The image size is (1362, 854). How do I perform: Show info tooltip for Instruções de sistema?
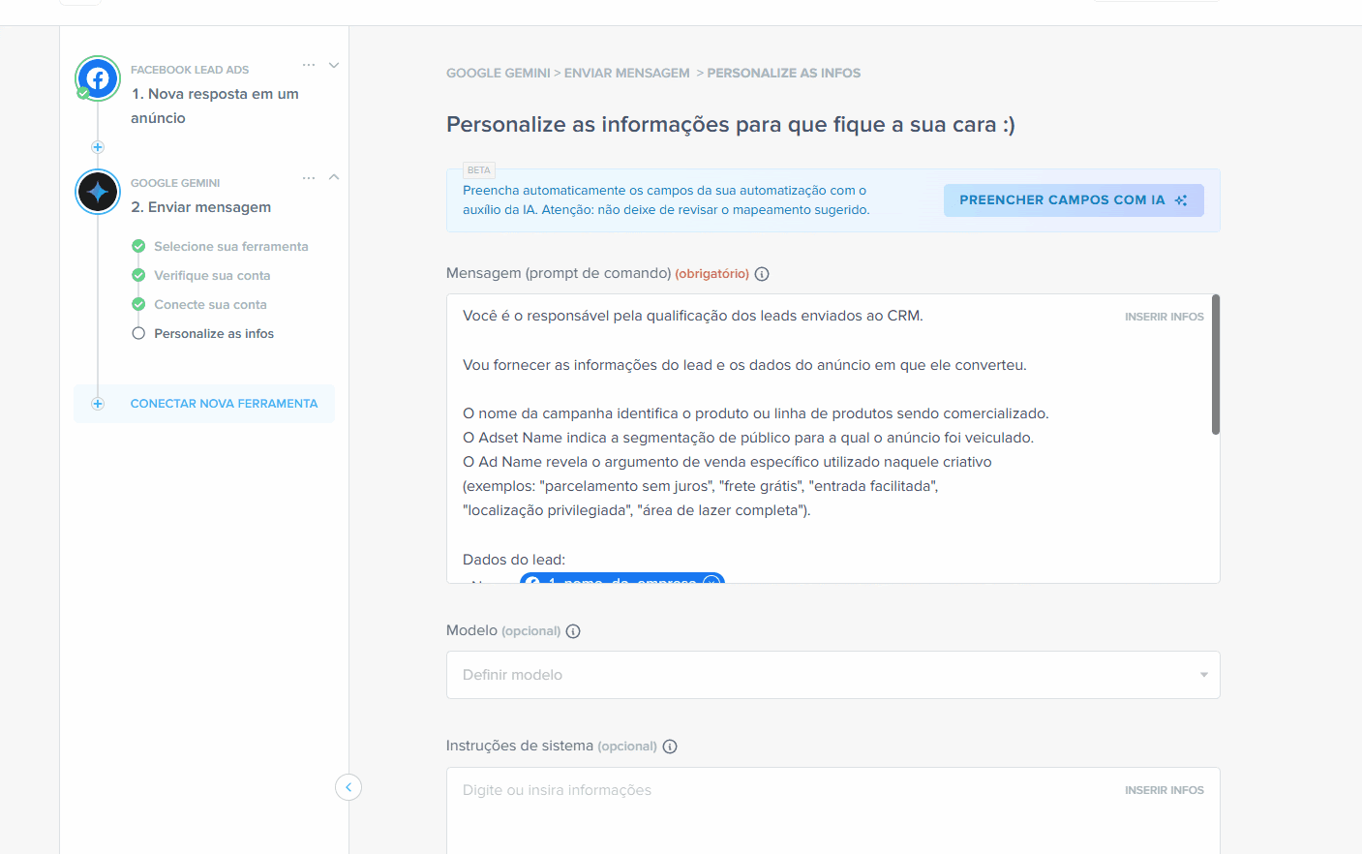tap(670, 747)
